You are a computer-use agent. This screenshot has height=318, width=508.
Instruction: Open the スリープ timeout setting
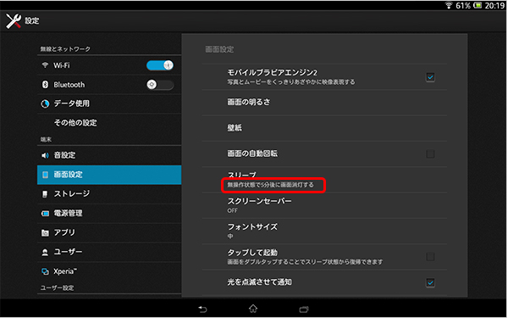point(324,180)
